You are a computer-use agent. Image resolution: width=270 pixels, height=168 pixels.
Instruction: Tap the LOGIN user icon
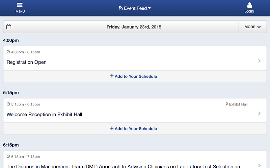pos(249,5)
